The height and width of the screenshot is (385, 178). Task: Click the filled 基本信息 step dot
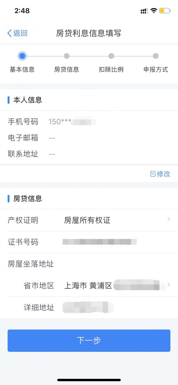point(22,56)
